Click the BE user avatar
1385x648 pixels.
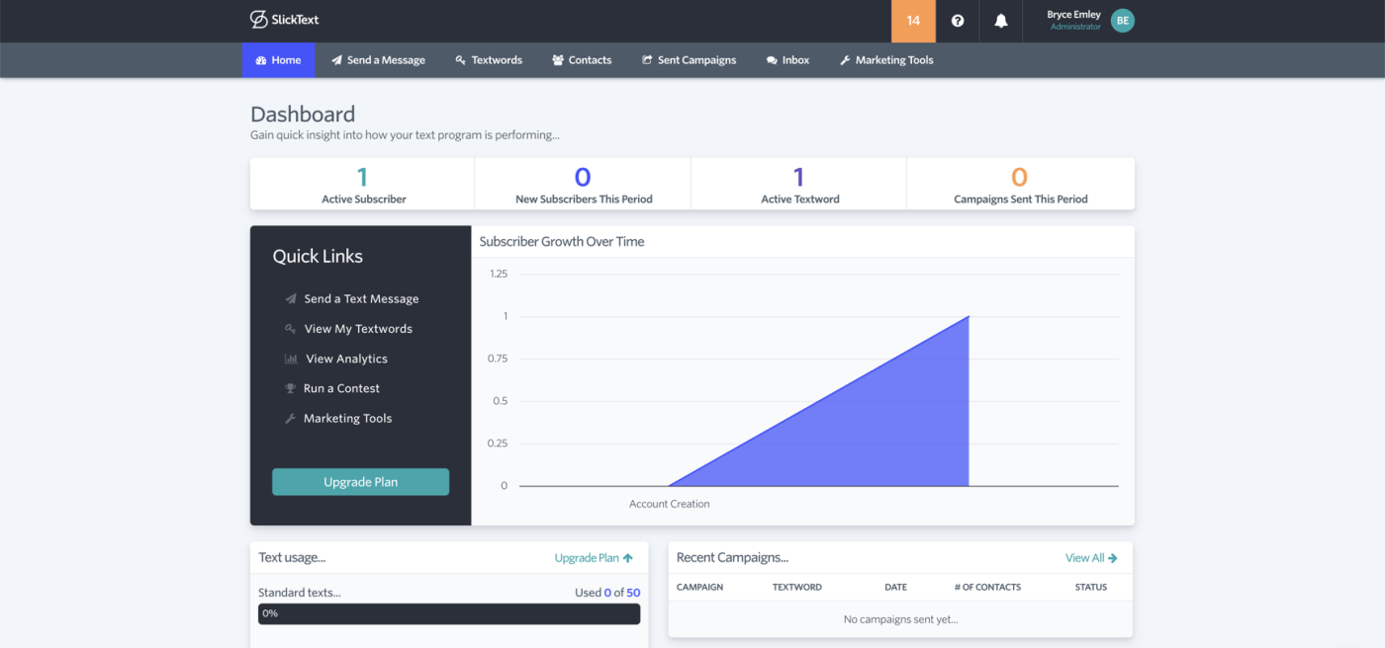pyautogui.click(x=1122, y=21)
